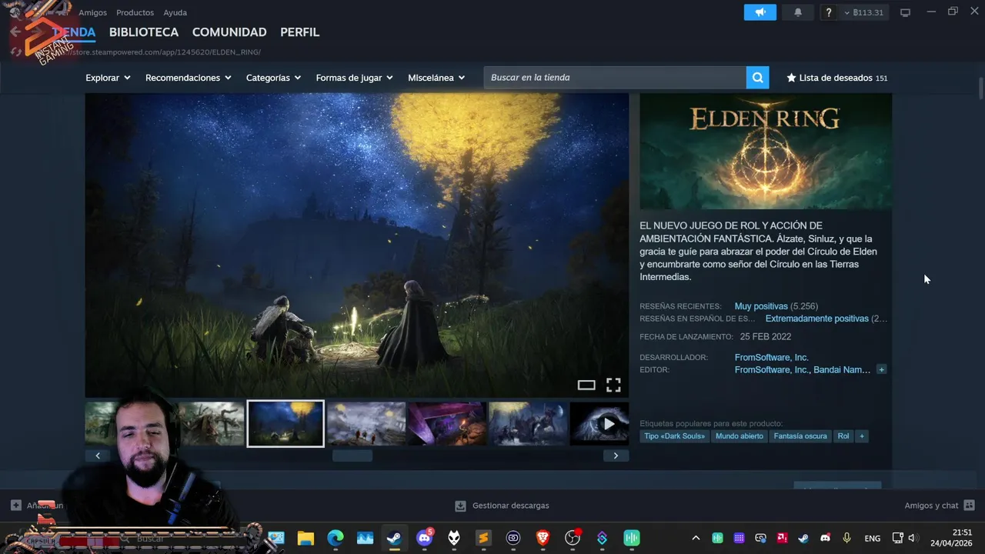Select the Tipo «Dark Souls» tag
The image size is (985, 554).
click(x=675, y=436)
